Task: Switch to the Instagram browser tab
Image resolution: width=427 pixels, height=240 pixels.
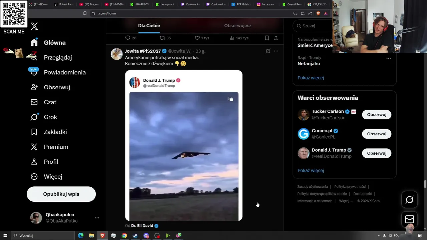Action: 266,4
